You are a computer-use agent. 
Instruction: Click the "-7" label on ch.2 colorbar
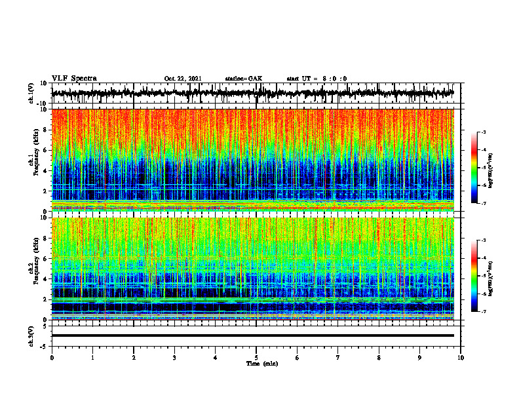pyautogui.click(x=483, y=311)
